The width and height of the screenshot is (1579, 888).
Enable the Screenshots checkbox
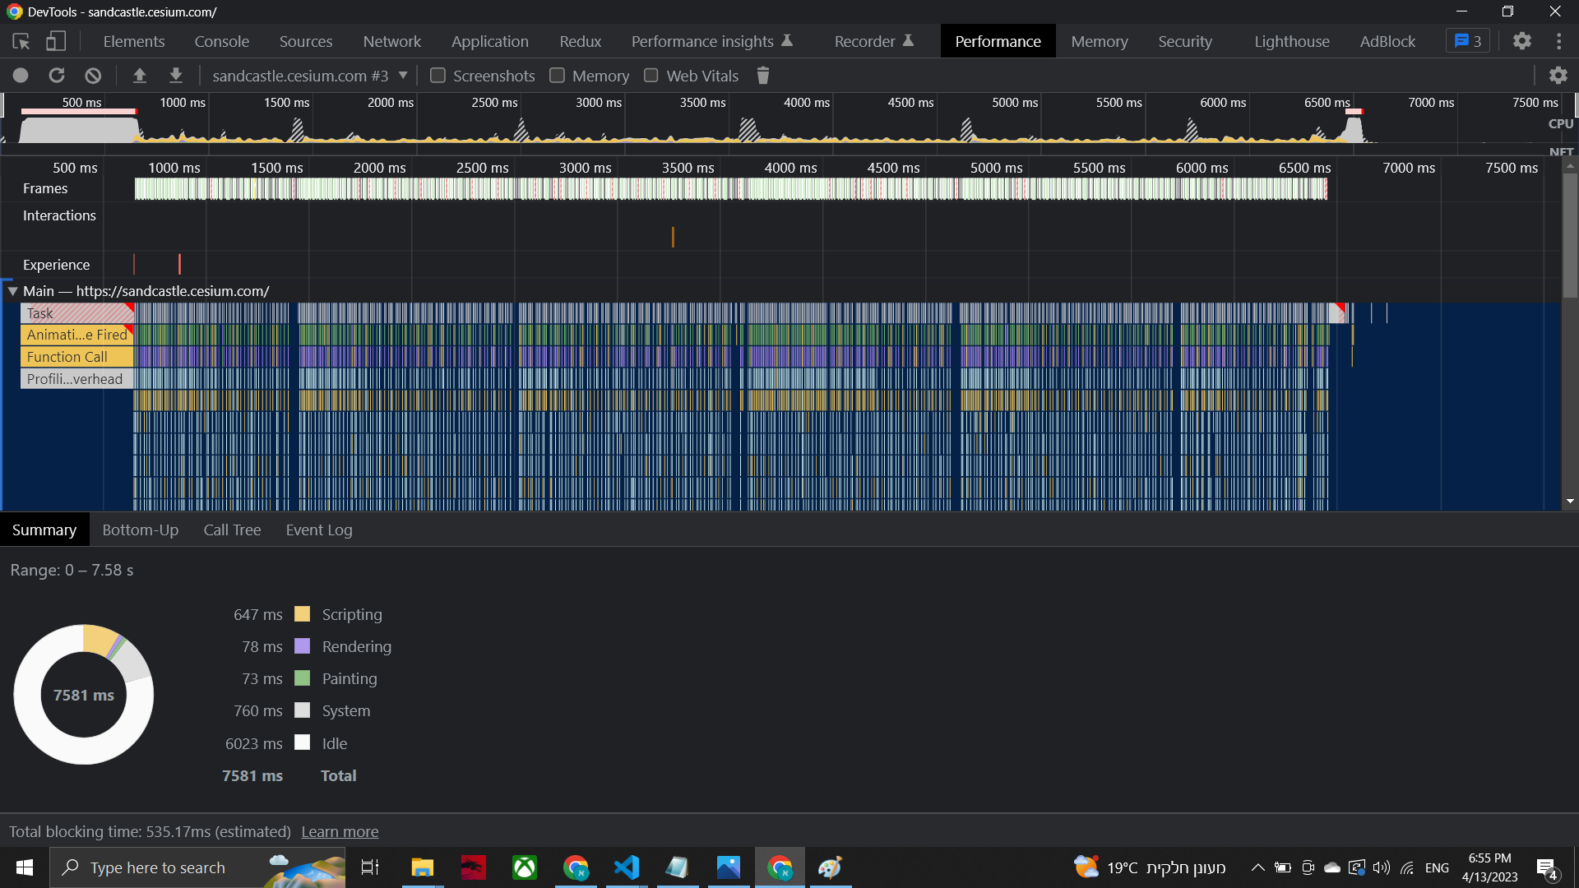click(438, 75)
